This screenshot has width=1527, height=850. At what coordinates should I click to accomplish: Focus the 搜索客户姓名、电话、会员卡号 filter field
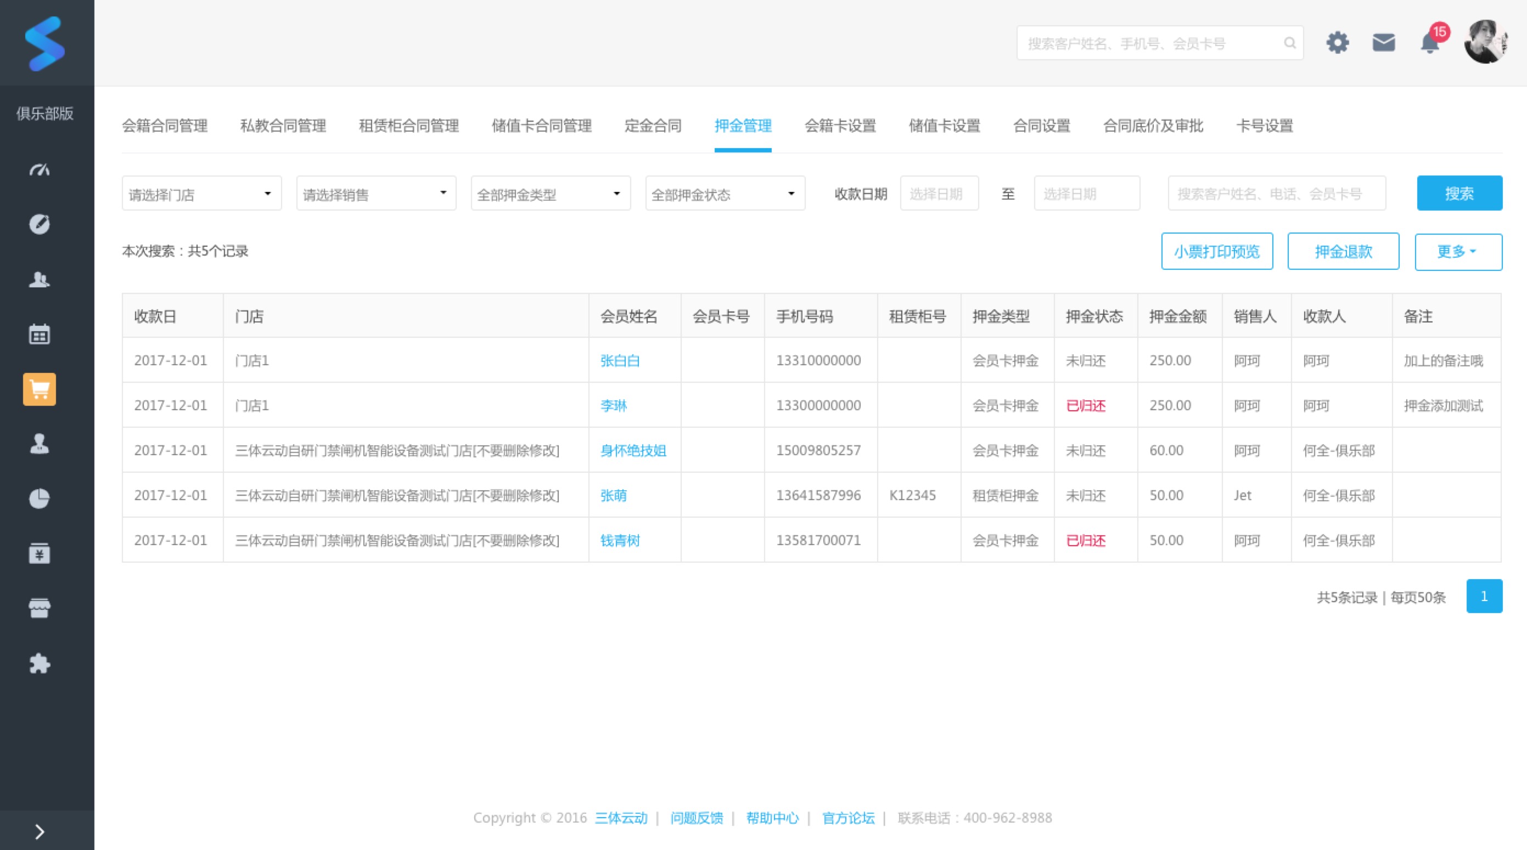click(1277, 193)
